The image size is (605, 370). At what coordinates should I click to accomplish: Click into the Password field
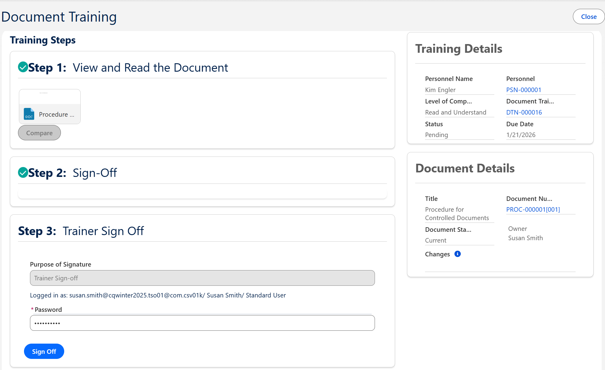click(202, 323)
